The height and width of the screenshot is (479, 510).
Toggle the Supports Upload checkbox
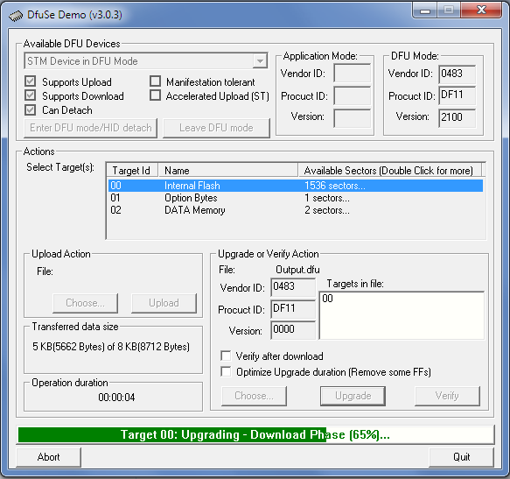click(31, 81)
